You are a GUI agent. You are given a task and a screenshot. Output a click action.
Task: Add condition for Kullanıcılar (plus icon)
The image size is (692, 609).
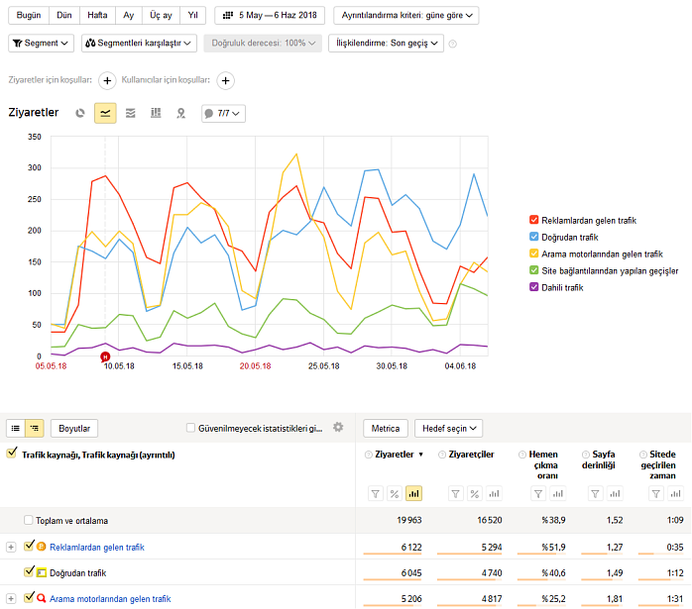click(x=225, y=80)
